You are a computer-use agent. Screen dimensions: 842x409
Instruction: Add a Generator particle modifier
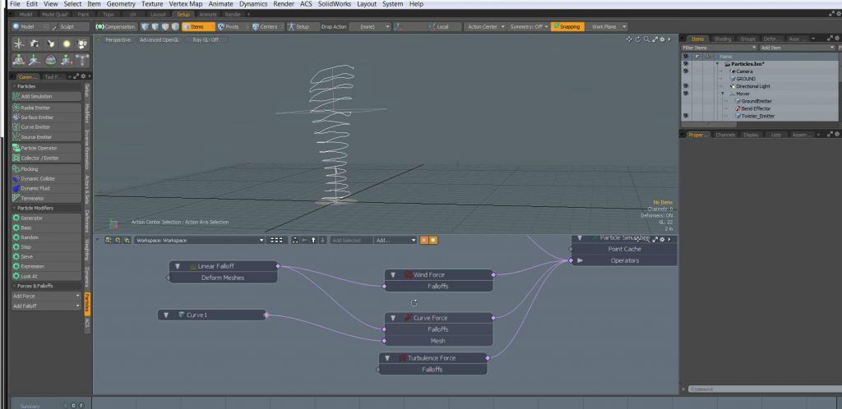[46, 218]
